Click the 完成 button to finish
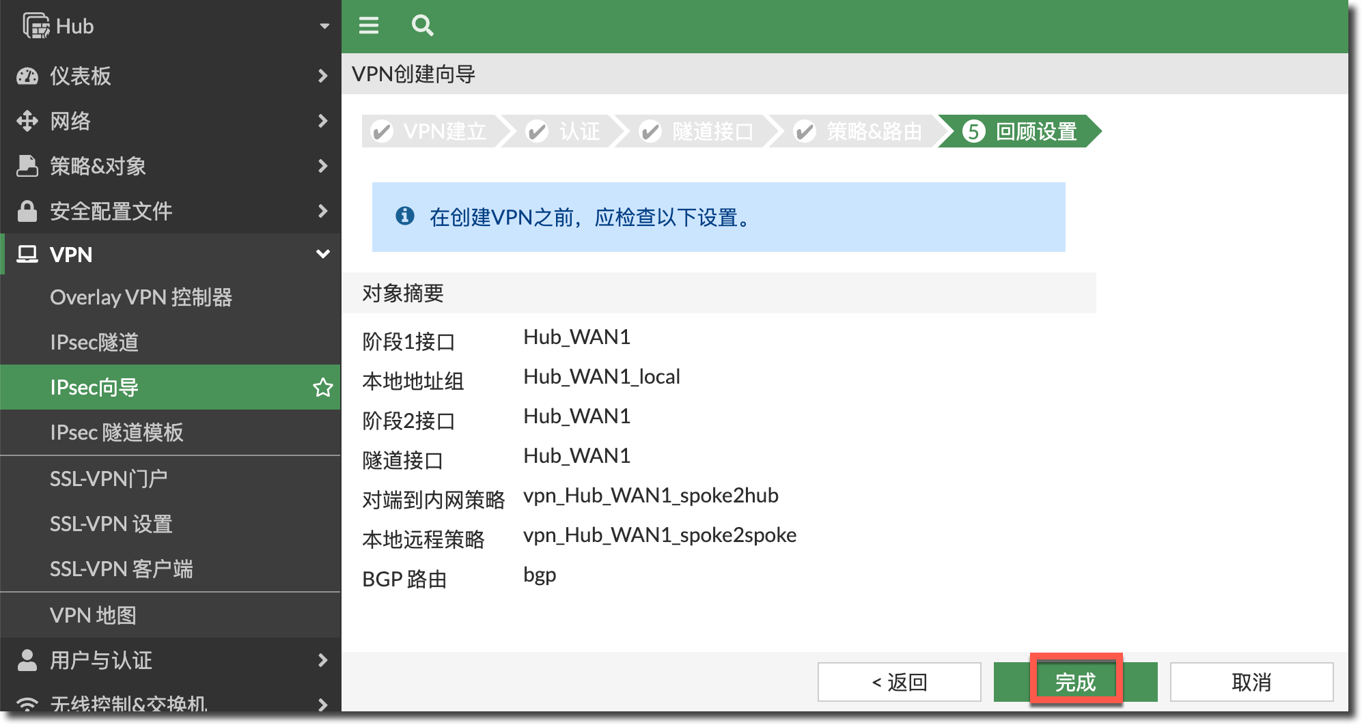Viewport: 1362px width, 725px height. point(1075,681)
